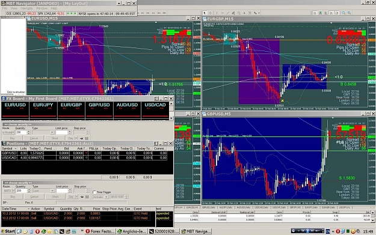376x235 pixels.
Task: Click the first chart-type icon left of zoom
Action: click(x=315, y=13)
